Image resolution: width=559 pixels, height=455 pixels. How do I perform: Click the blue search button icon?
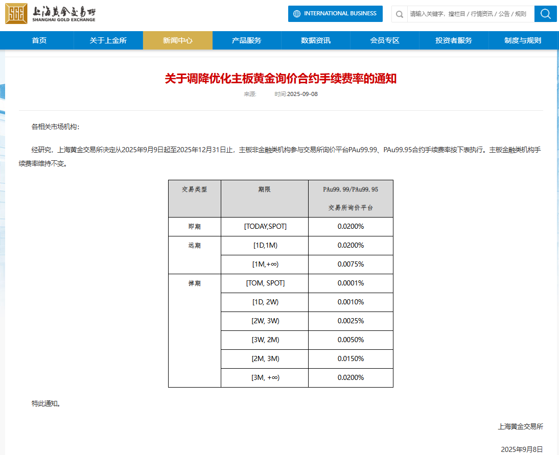545,14
